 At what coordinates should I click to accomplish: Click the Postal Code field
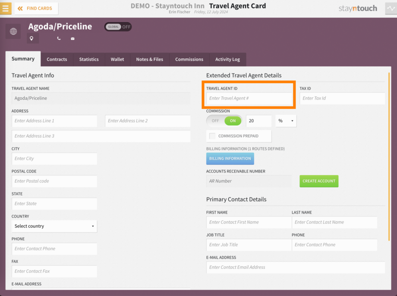54,181
